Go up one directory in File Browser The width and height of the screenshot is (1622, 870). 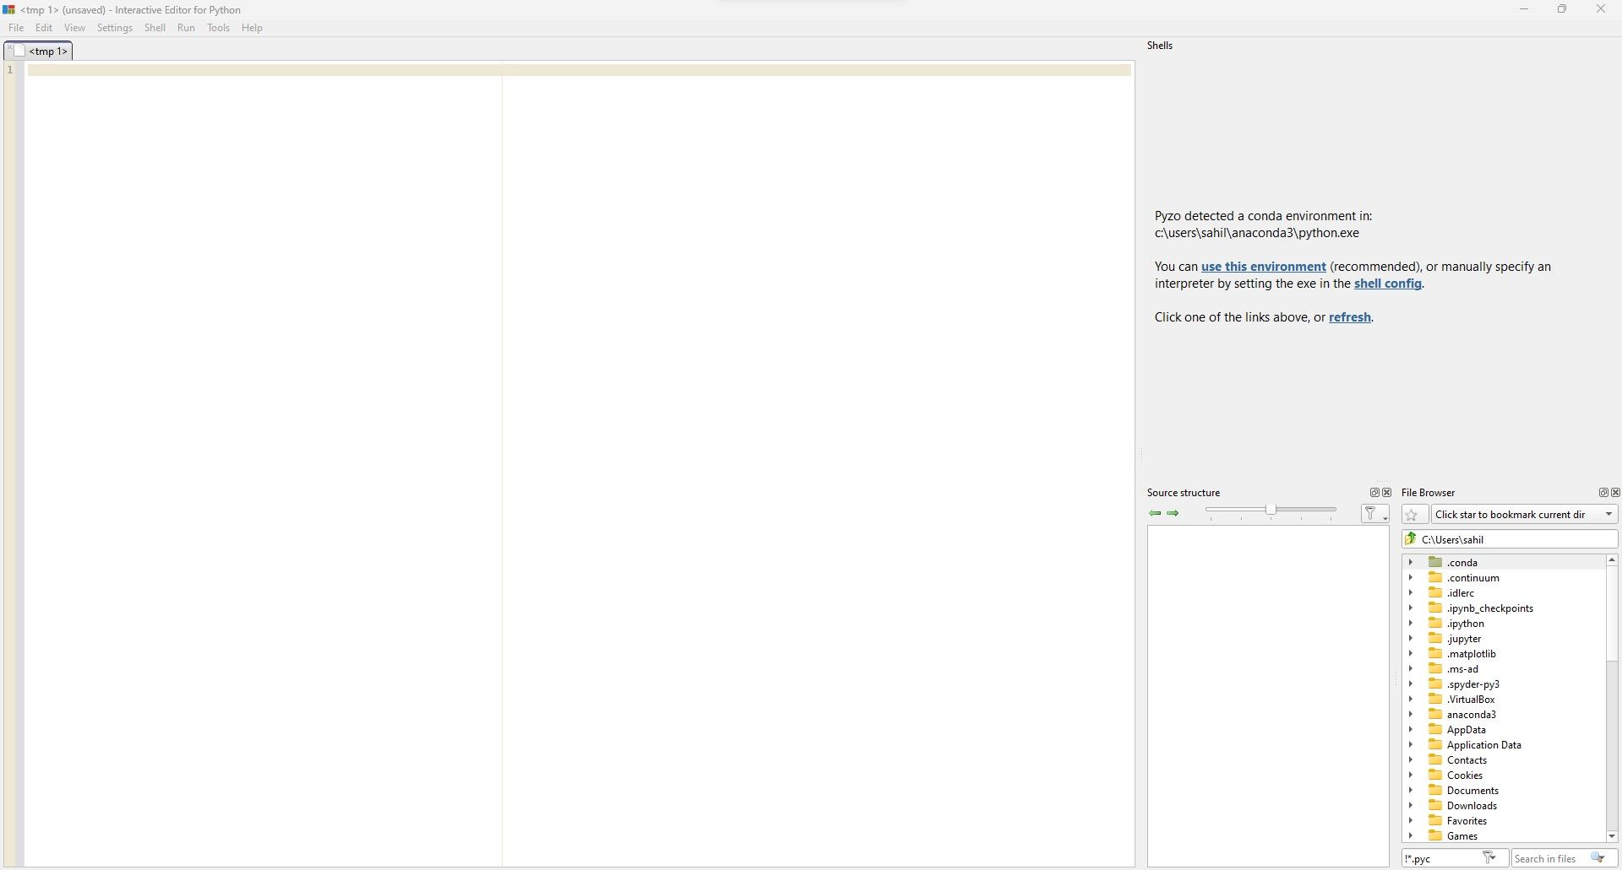point(1411,539)
